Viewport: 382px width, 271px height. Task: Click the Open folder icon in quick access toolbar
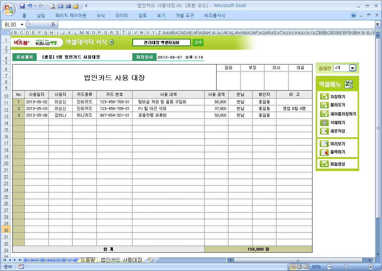[x=75, y=6]
